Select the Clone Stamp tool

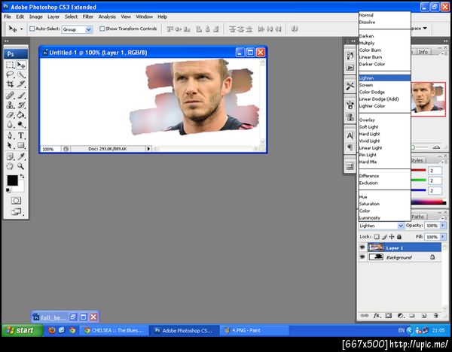point(10,105)
